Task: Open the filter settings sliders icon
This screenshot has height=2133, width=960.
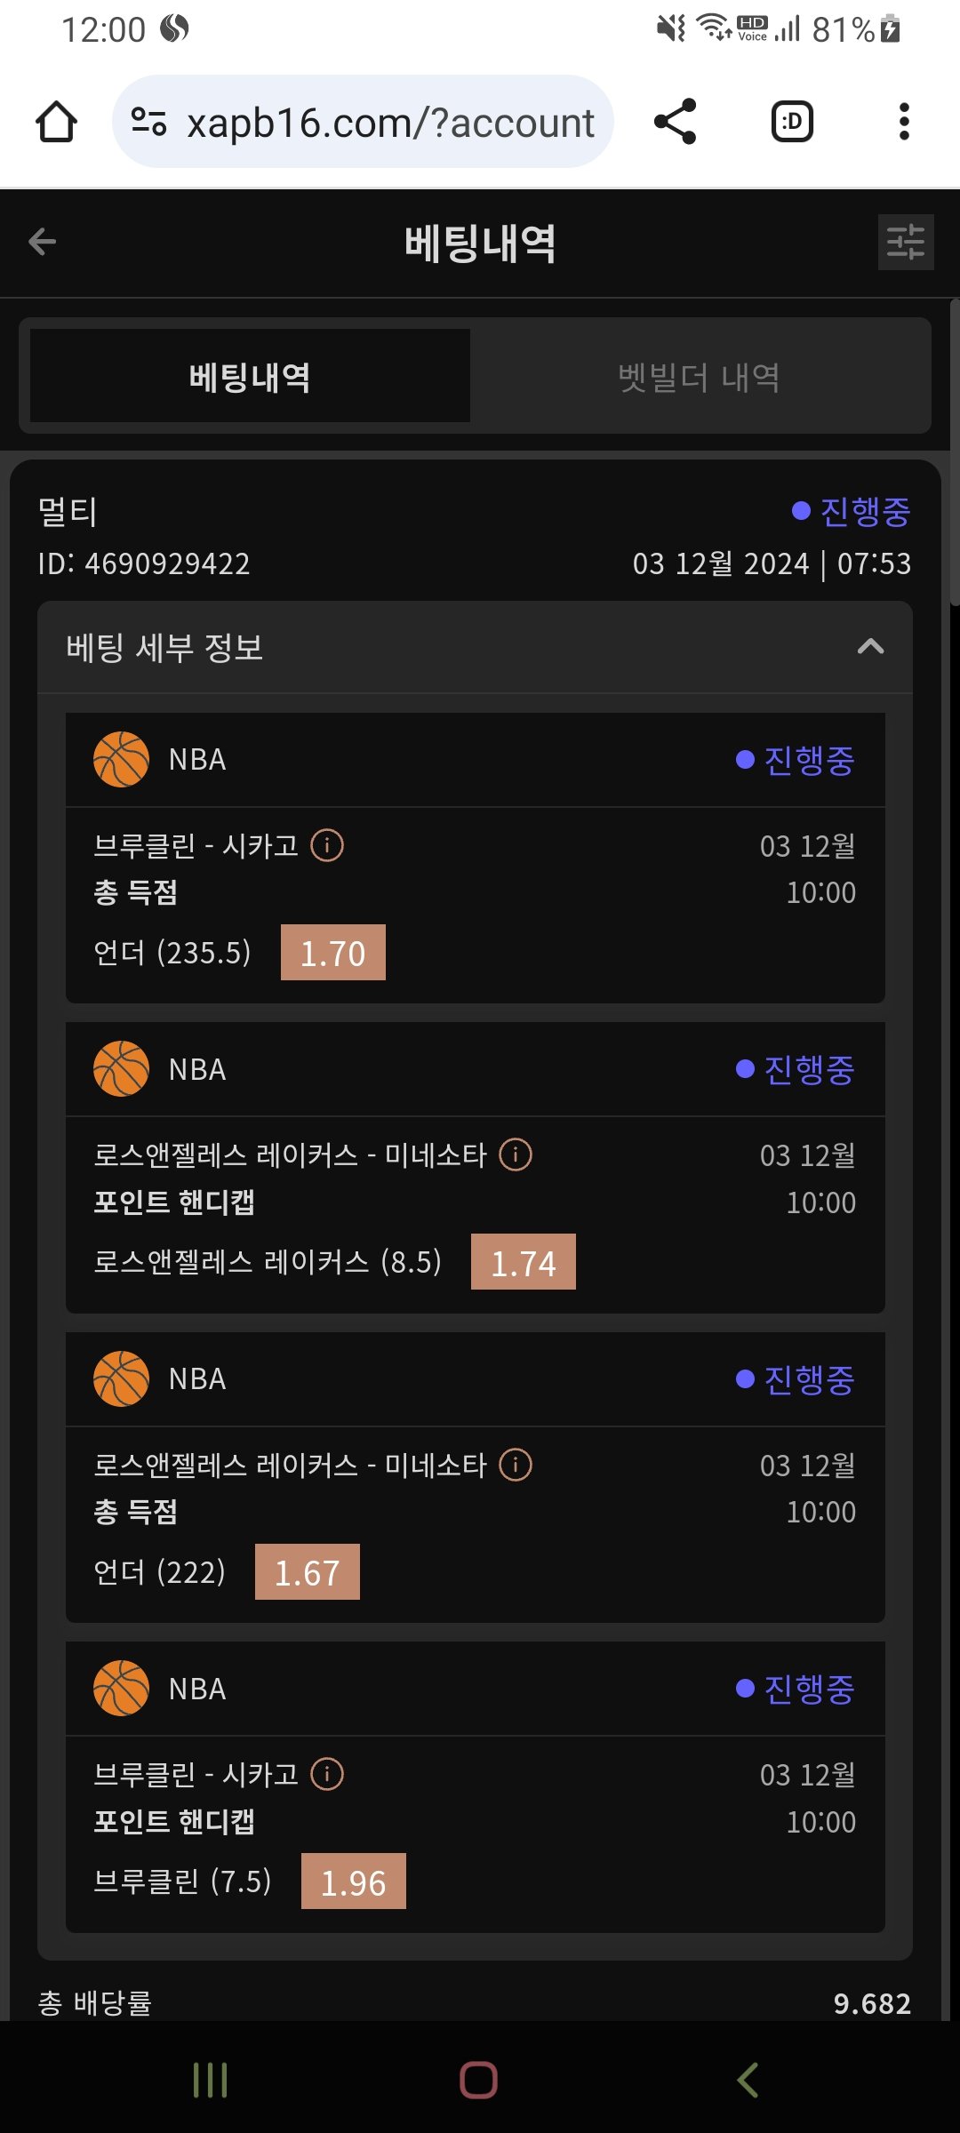Action: [x=905, y=242]
